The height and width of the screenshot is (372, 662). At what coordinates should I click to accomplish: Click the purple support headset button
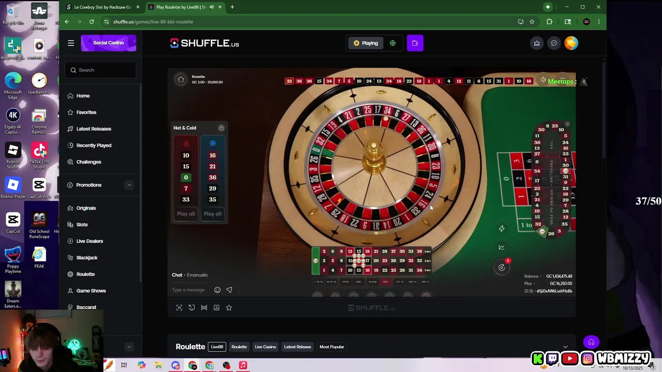click(x=591, y=342)
